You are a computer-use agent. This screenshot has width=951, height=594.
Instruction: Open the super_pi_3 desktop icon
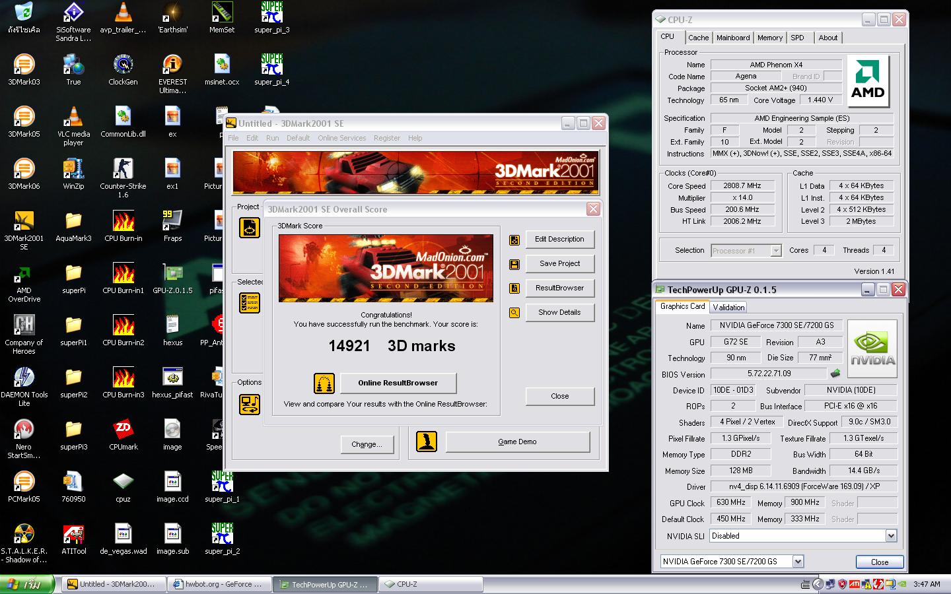coord(271,17)
